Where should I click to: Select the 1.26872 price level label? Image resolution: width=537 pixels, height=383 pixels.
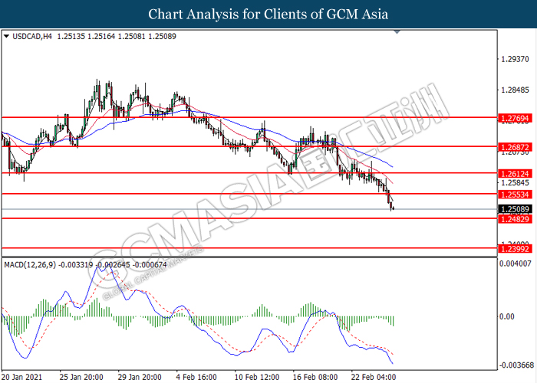[515, 147]
